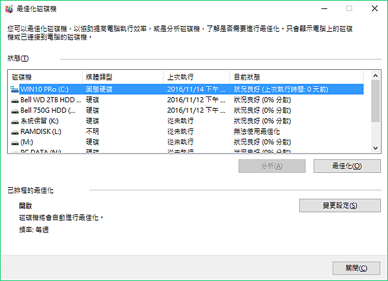Click 固態硬碟 media type of C: drive
Viewport: 388px width, 281px height.
tap(99, 89)
